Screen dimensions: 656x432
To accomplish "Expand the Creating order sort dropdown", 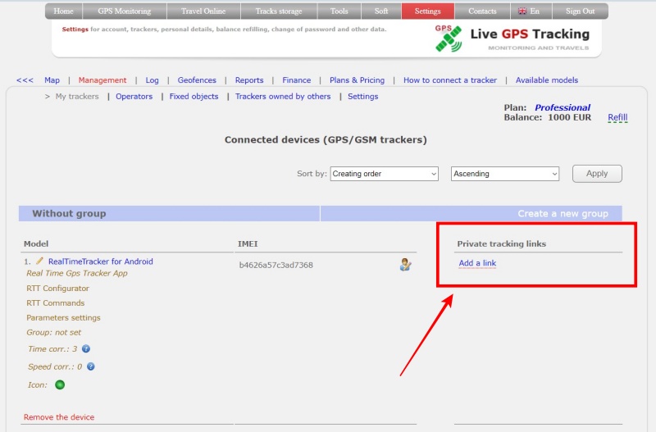I will click(384, 174).
